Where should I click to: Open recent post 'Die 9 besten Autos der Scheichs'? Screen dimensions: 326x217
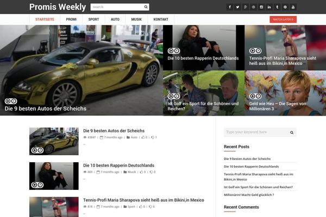pyautogui.click(x=247, y=159)
